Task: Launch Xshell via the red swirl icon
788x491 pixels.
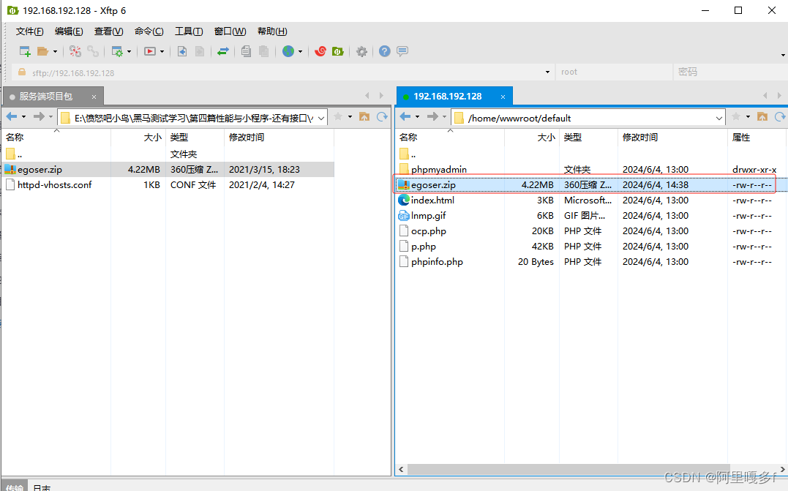Action: [x=320, y=51]
